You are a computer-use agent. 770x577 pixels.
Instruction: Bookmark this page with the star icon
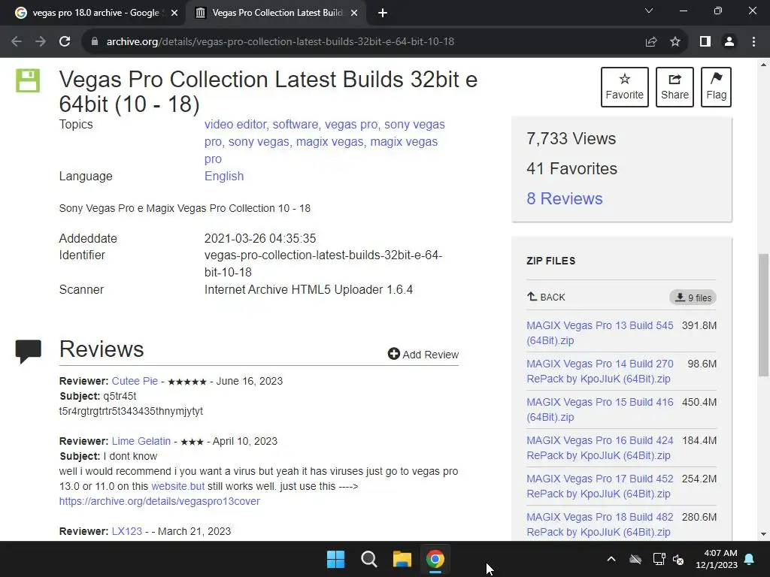[675, 42]
